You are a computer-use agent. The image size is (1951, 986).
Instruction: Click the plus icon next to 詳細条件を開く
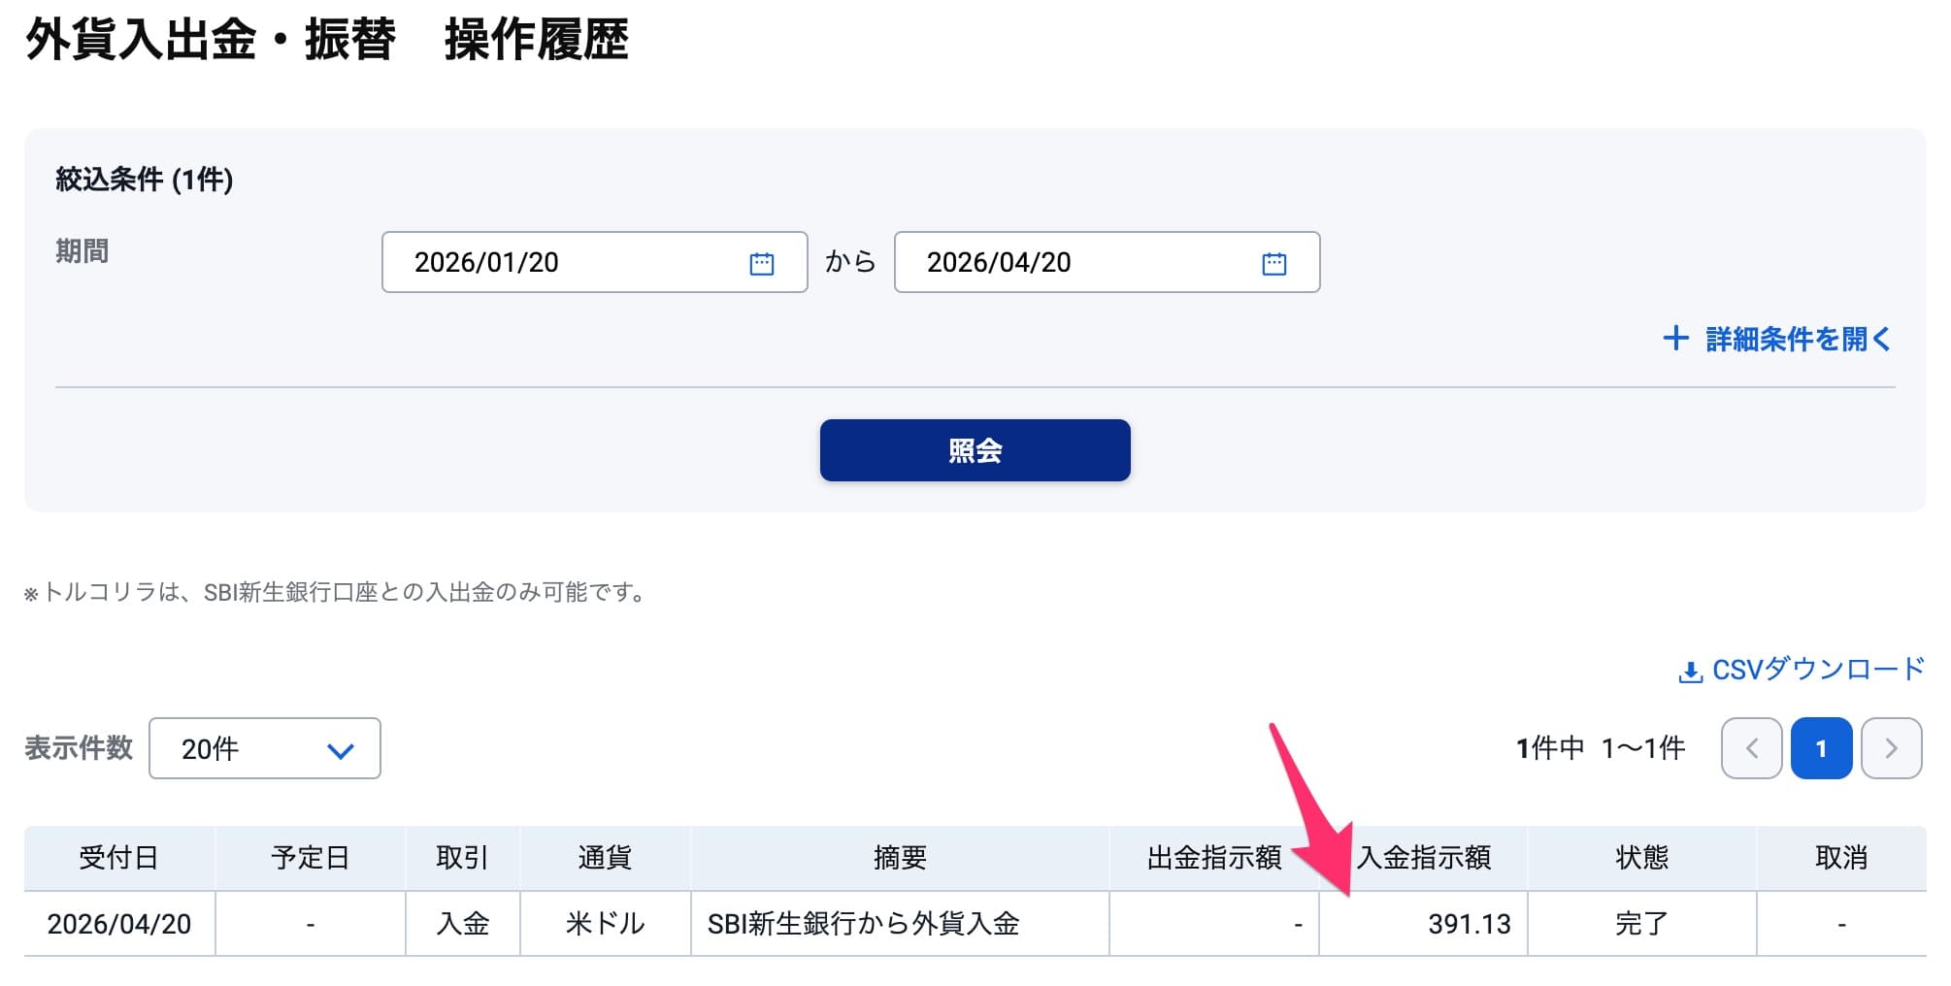tap(1677, 339)
